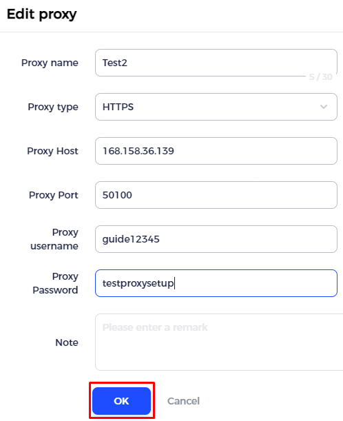Click the Note label
Viewport: 343px width, 421px height.
tap(67, 342)
